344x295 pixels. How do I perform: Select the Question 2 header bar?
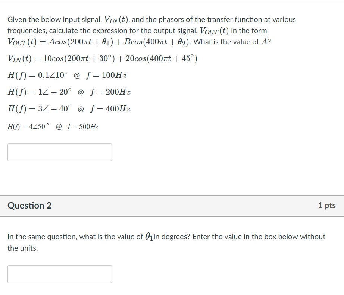[172, 205]
